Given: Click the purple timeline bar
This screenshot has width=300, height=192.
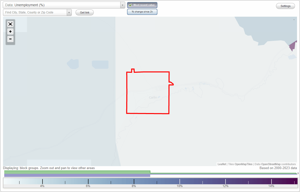Looking at the screenshot, I should 77,175.
